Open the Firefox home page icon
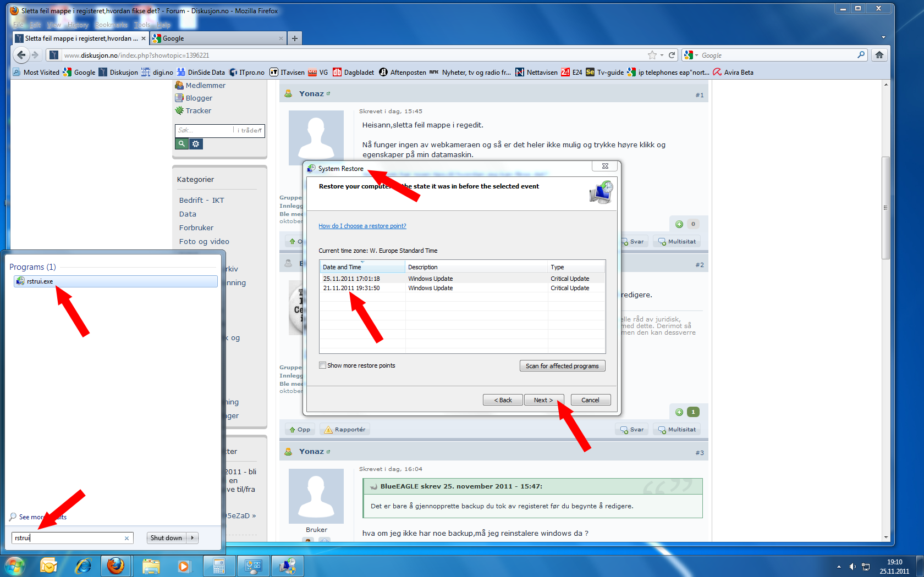Screen dimensions: 924x577 click(879, 55)
